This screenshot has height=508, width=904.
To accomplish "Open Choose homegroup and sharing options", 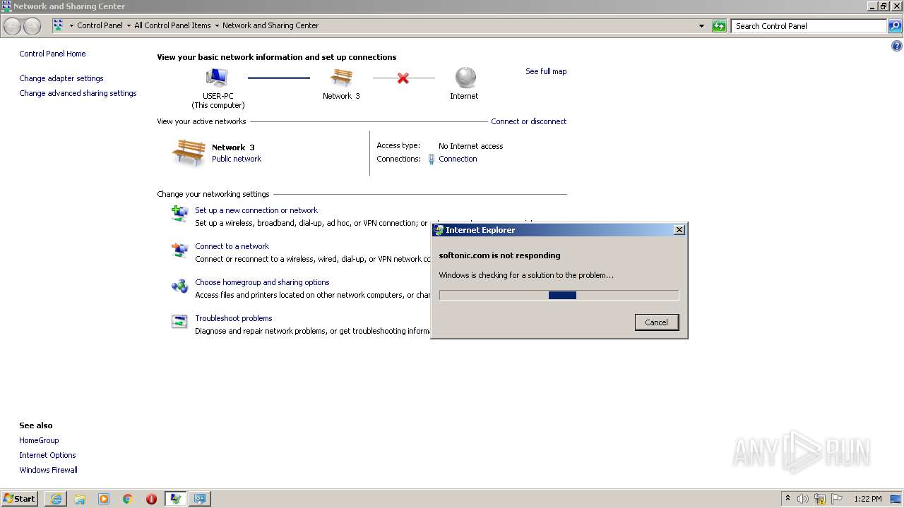I will [x=262, y=282].
